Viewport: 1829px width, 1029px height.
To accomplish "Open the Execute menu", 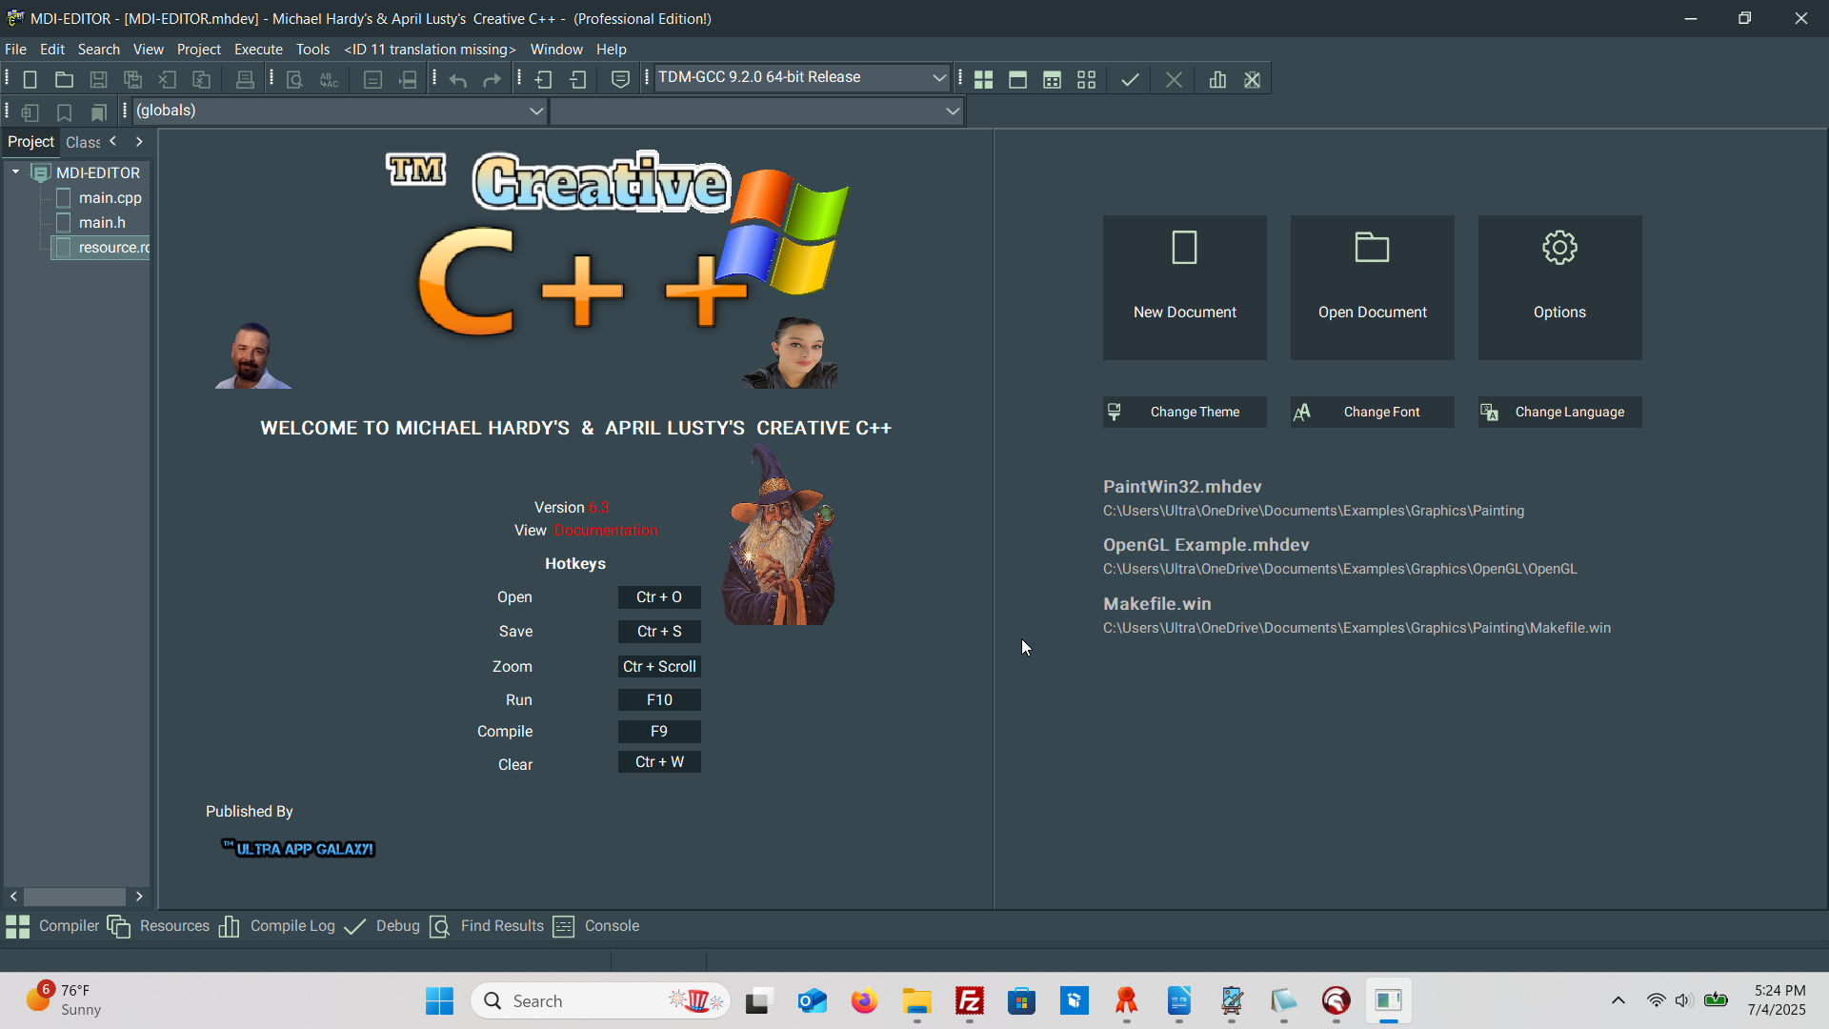I will point(258,50).
